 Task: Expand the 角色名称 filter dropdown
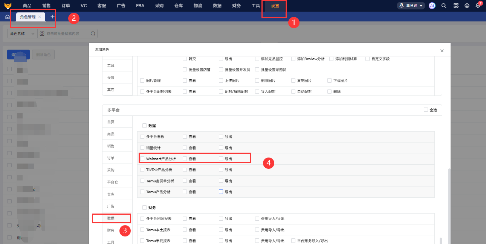pyautogui.click(x=22, y=34)
